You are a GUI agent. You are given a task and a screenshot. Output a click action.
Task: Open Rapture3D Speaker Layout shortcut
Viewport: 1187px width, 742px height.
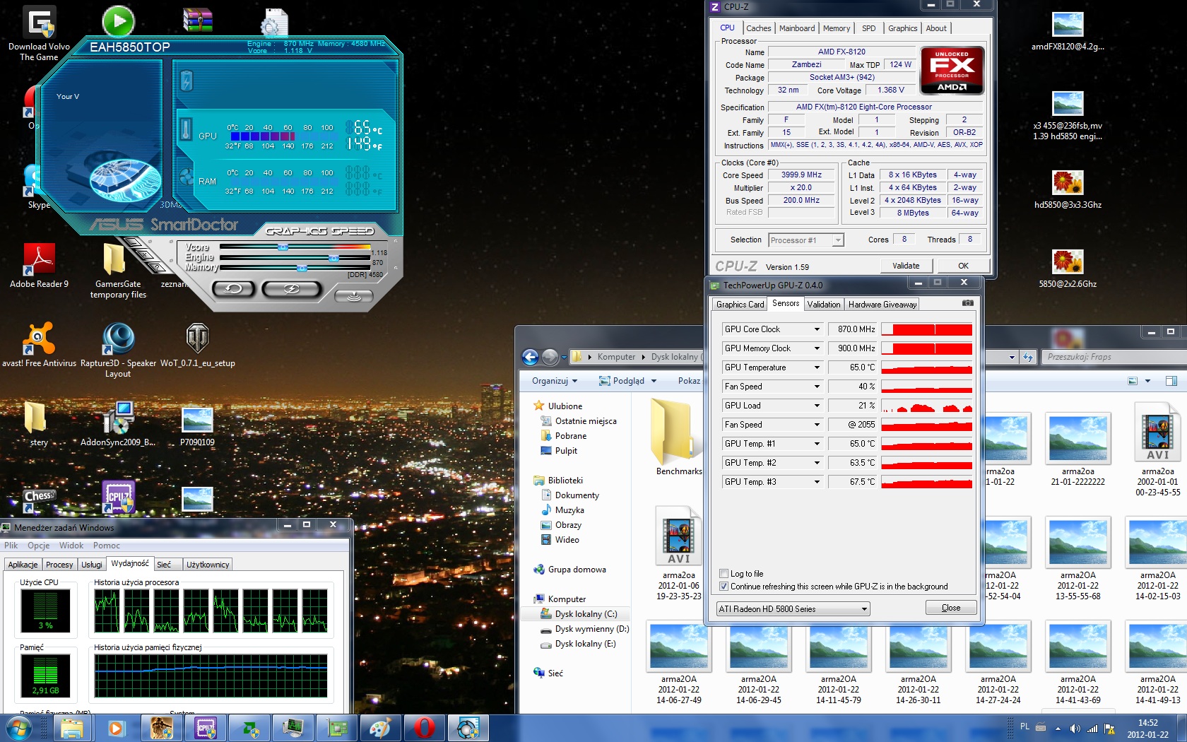point(118,350)
